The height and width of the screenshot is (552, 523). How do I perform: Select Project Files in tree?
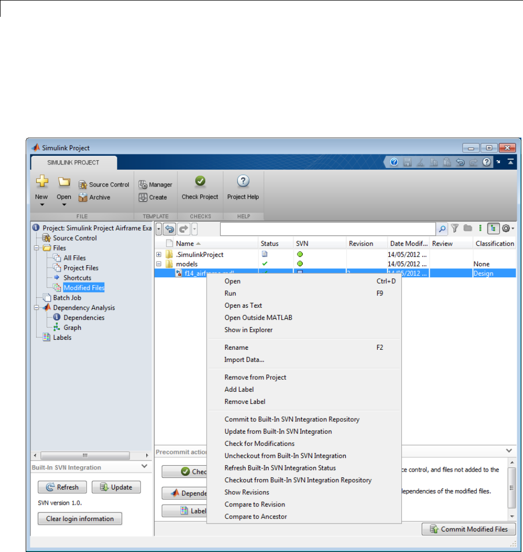click(81, 268)
